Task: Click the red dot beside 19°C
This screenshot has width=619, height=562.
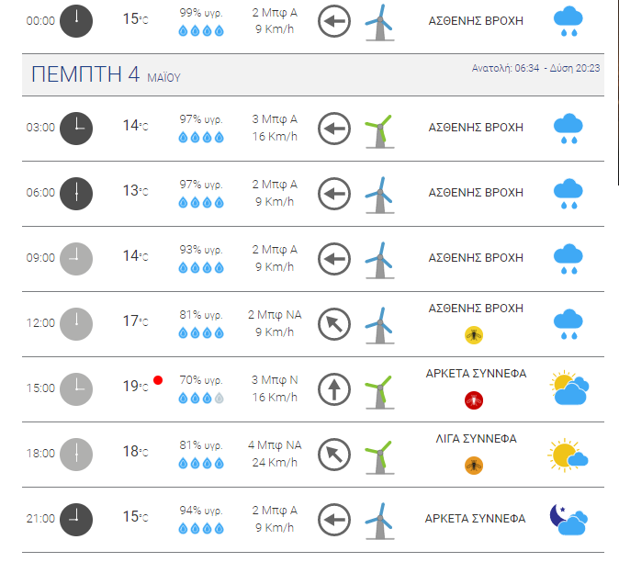Action: (158, 380)
